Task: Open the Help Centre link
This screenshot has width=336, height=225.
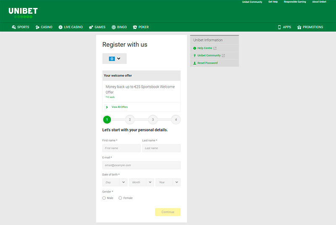Action: pos(205,48)
